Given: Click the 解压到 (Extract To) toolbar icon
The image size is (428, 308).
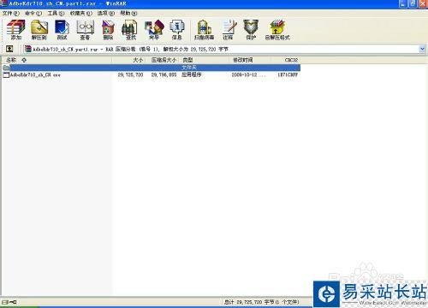Looking at the screenshot, I should 39,30.
